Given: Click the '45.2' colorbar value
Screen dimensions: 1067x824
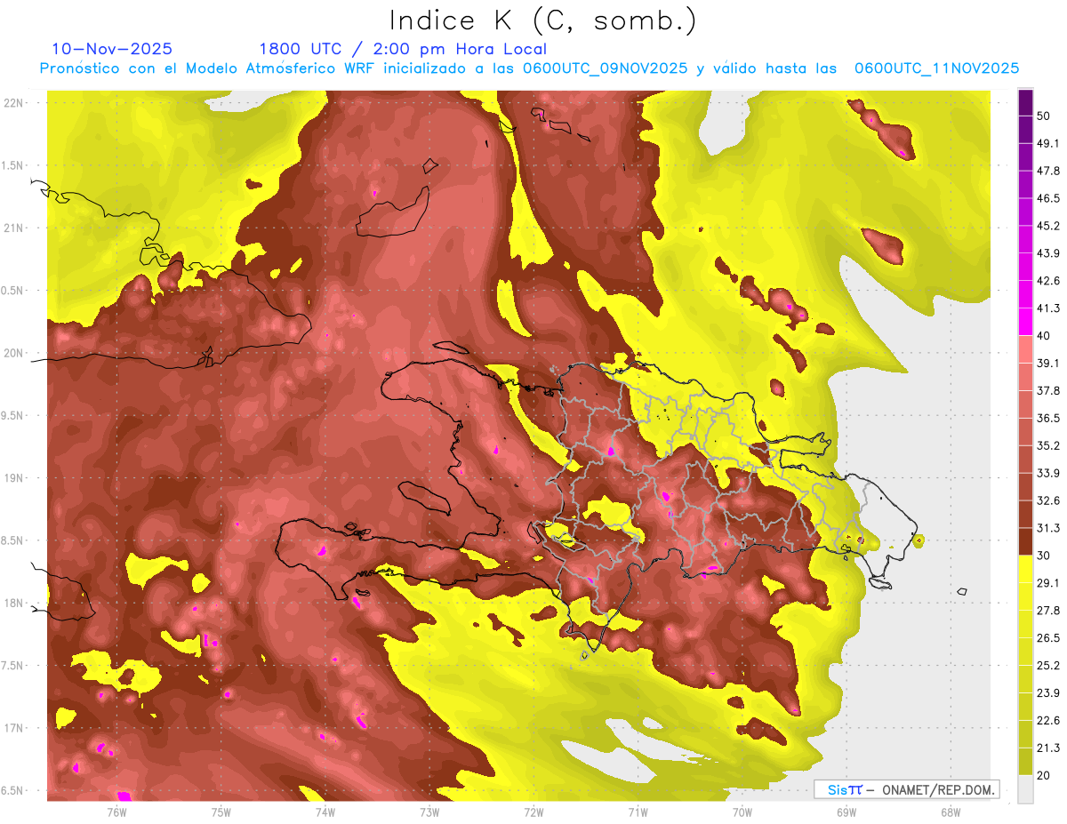Looking at the screenshot, I should (1047, 226).
